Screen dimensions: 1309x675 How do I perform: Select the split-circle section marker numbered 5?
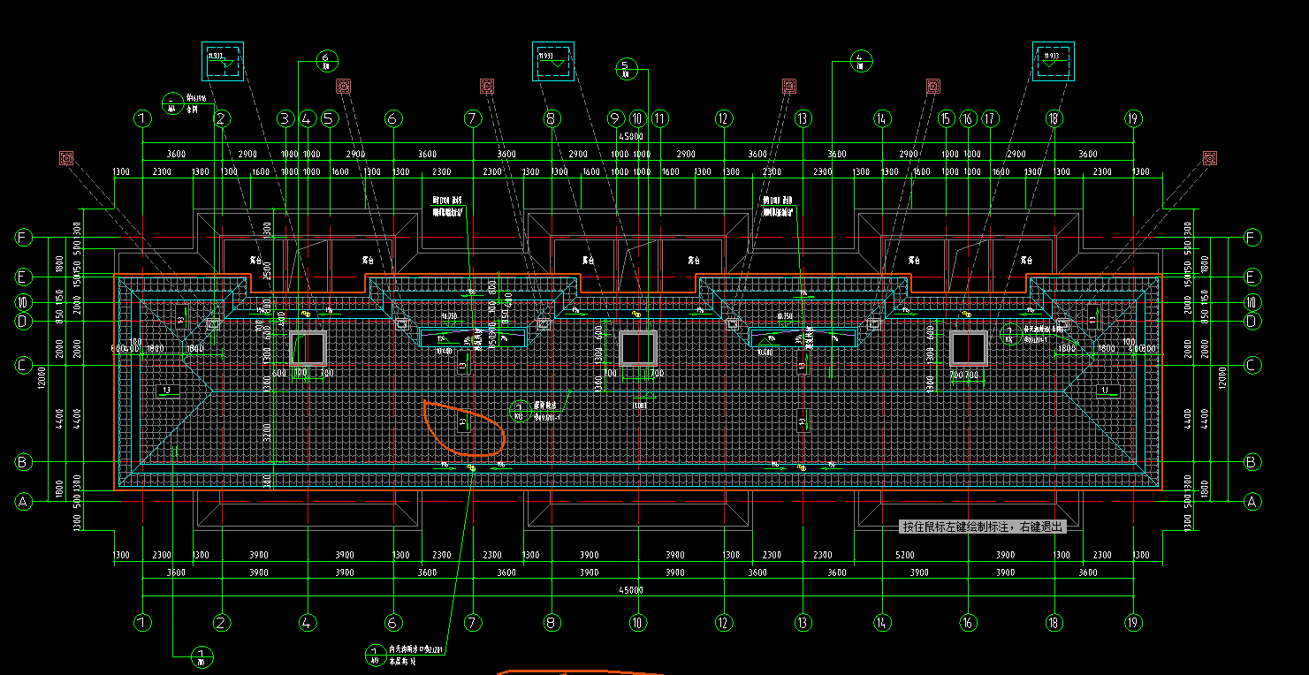point(627,67)
